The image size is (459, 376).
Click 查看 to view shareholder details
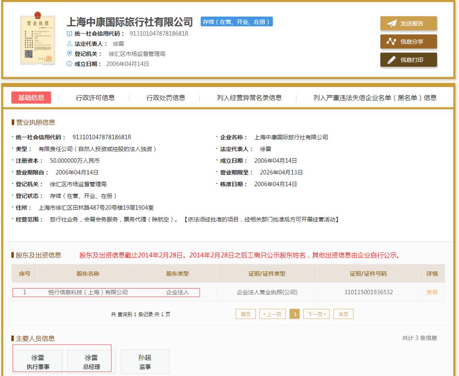tap(431, 292)
